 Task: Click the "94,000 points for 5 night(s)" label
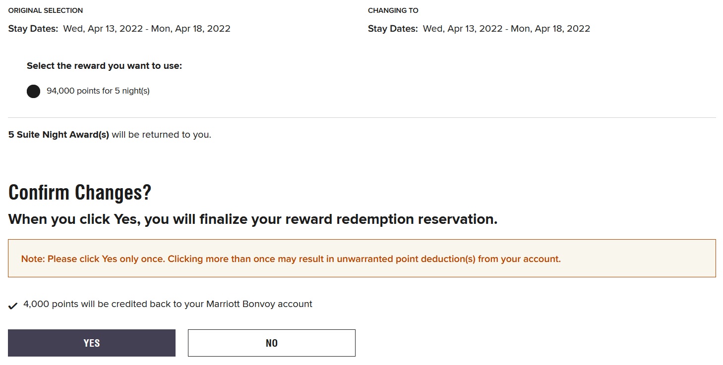[98, 91]
